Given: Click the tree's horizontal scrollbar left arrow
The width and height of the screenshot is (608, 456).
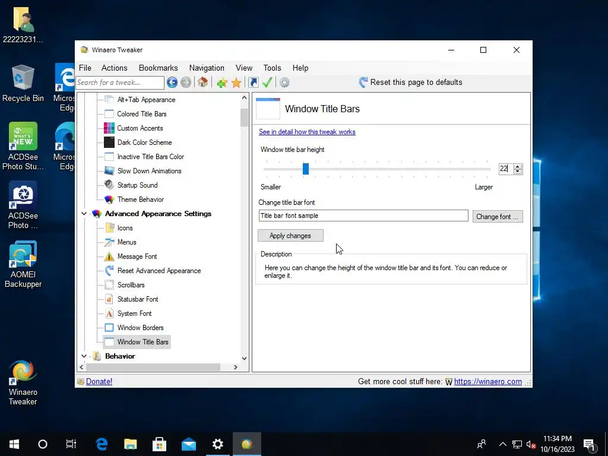Looking at the screenshot, I should (81, 367).
